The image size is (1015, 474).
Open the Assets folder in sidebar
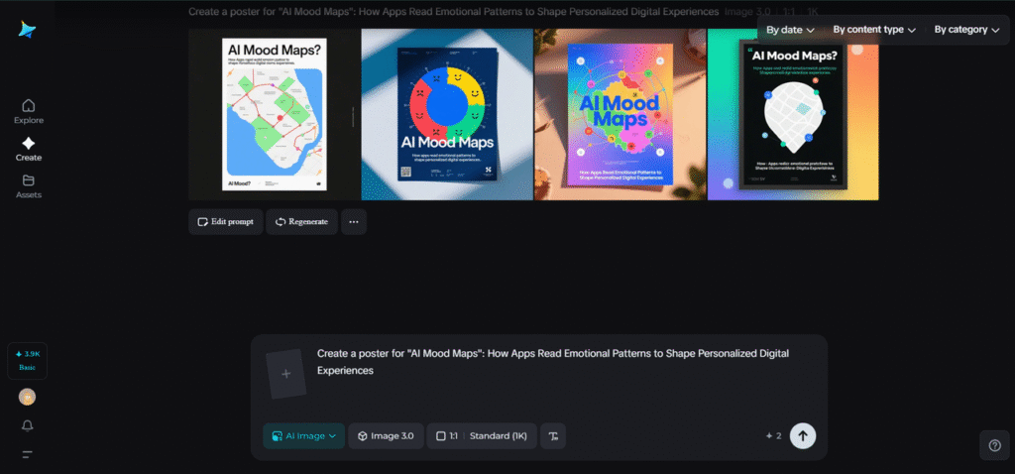point(28,185)
